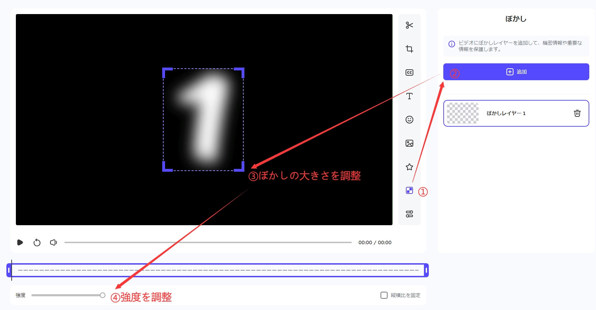Select the text tool
This screenshot has width=596, height=310.
pyautogui.click(x=409, y=96)
